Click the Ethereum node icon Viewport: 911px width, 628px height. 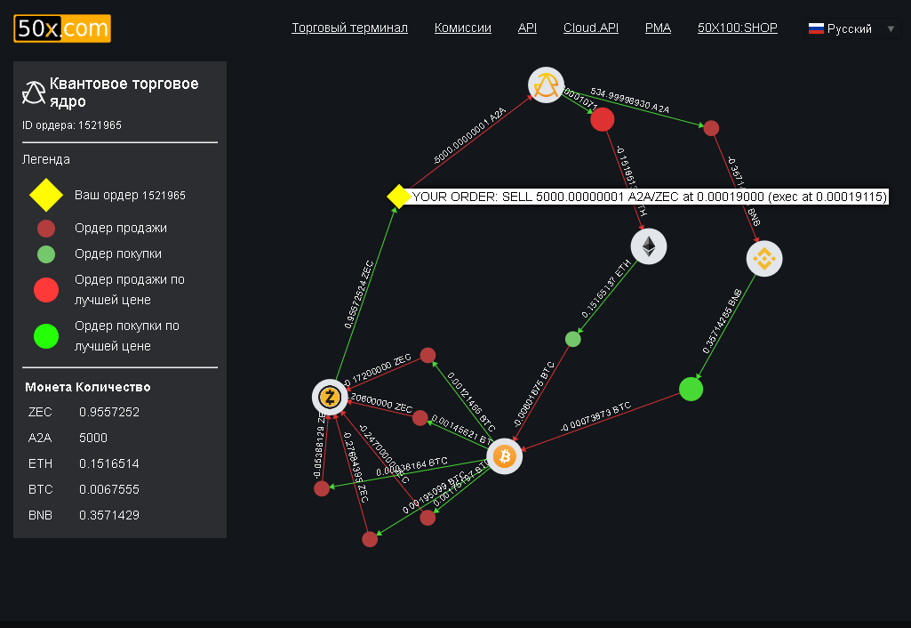648,246
